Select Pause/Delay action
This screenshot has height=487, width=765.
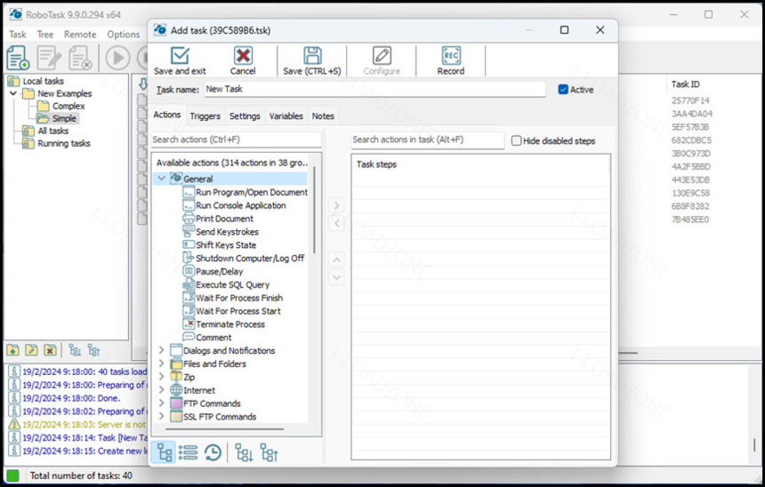(x=213, y=271)
